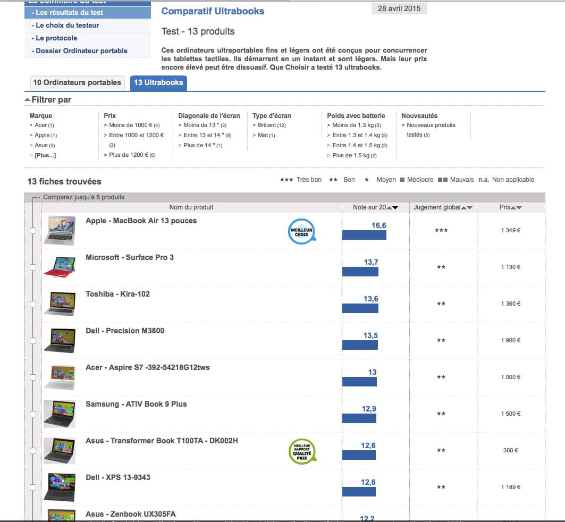Open Dell - XPS 13-9343 product page
This screenshot has width=565, height=522.
coord(118,478)
